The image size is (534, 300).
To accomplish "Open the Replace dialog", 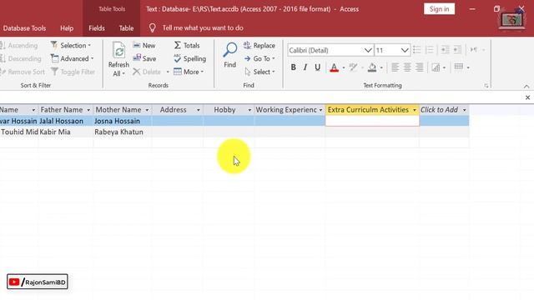I will pos(259,45).
